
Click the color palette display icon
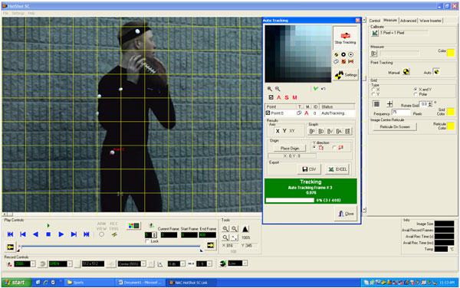(x=133, y=226)
